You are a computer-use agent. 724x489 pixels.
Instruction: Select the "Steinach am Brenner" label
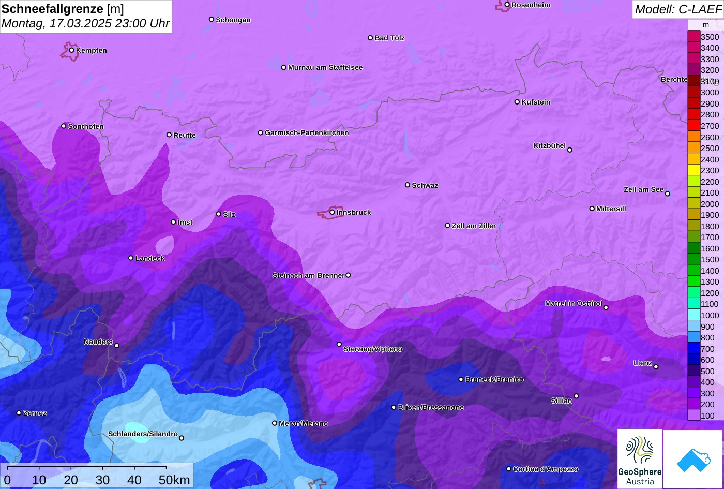tap(308, 275)
